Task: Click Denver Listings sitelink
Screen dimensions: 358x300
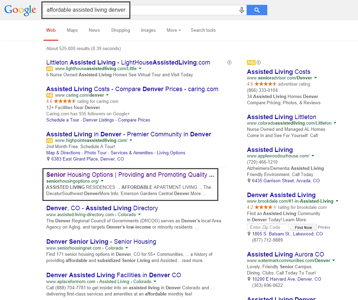Action: tap(98, 120)
